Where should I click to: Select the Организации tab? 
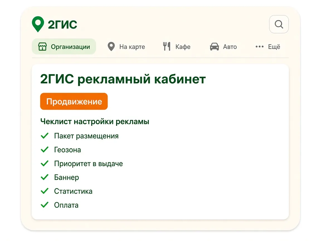click(x=64, y=47)
